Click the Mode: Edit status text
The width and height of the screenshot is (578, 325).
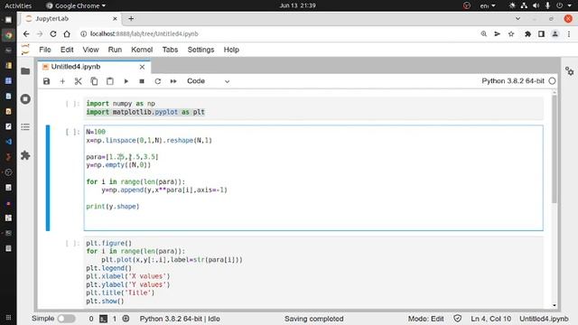tap(425, 319)
